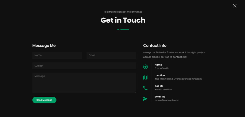Viewport: 245px width, 117px height.
Task: Focus the Name input field
Action: point(57,55)
